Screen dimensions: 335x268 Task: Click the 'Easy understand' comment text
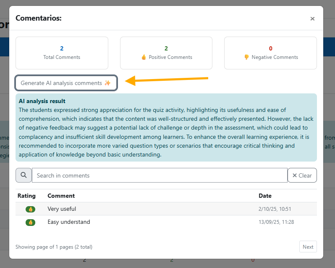click(x=69, y=222)
